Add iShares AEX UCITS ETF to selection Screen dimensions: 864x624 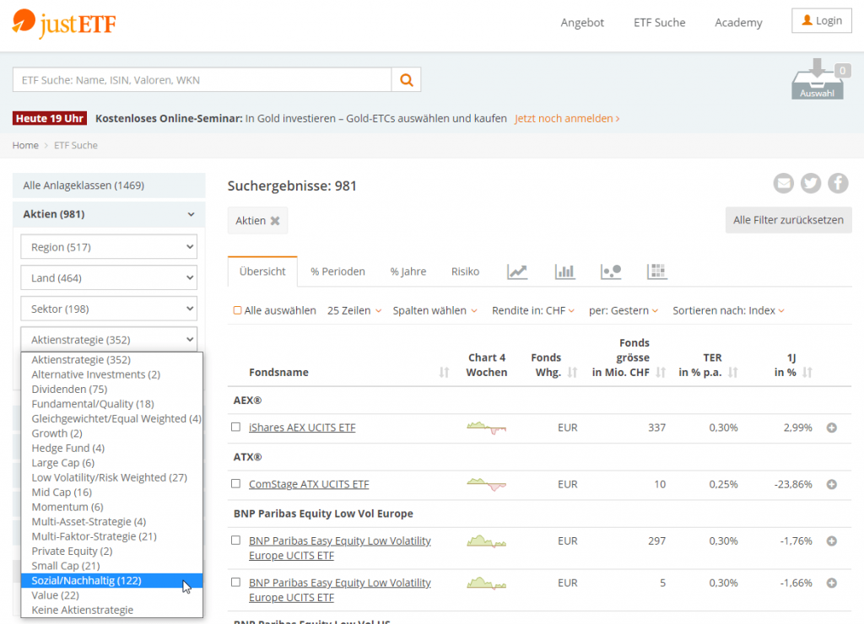pyautogui.click(x=831, y=428)
